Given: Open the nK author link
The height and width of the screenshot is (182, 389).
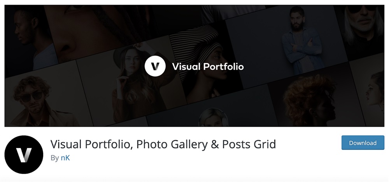Looking at the screenshot, I should coord(65,158).
